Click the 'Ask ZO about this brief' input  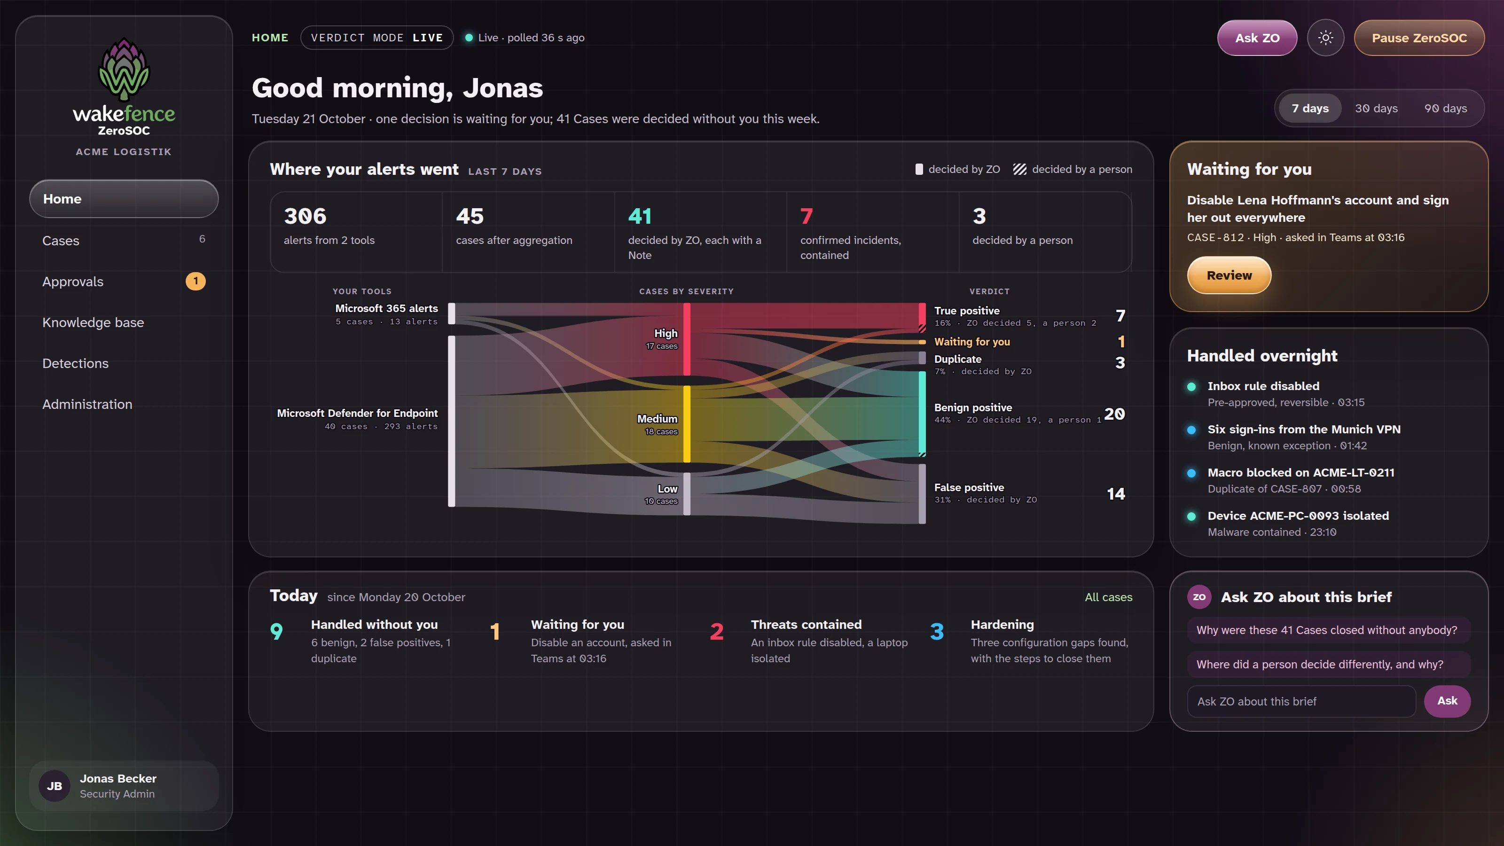(1301, 701)
